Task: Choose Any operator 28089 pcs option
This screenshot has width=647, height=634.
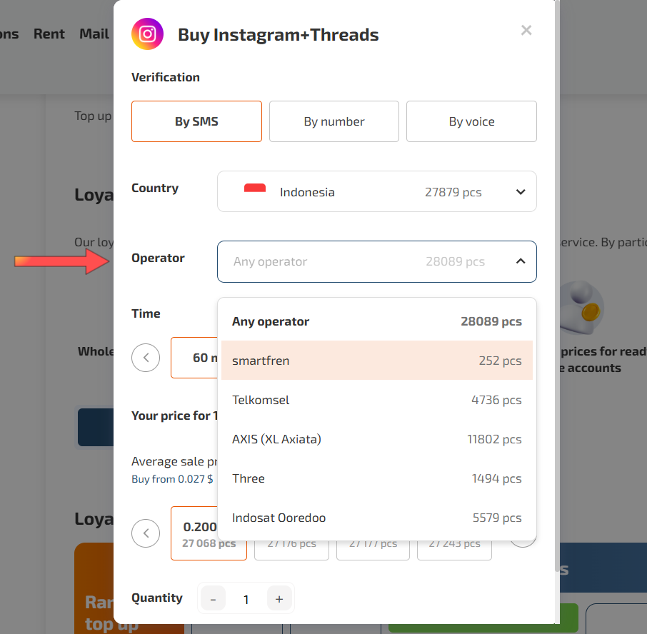Action: pyautogui.click(x=377, y=321)
